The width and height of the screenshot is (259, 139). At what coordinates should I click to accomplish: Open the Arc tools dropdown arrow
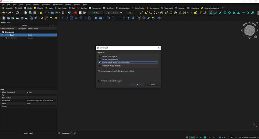(x=158, y=13)
